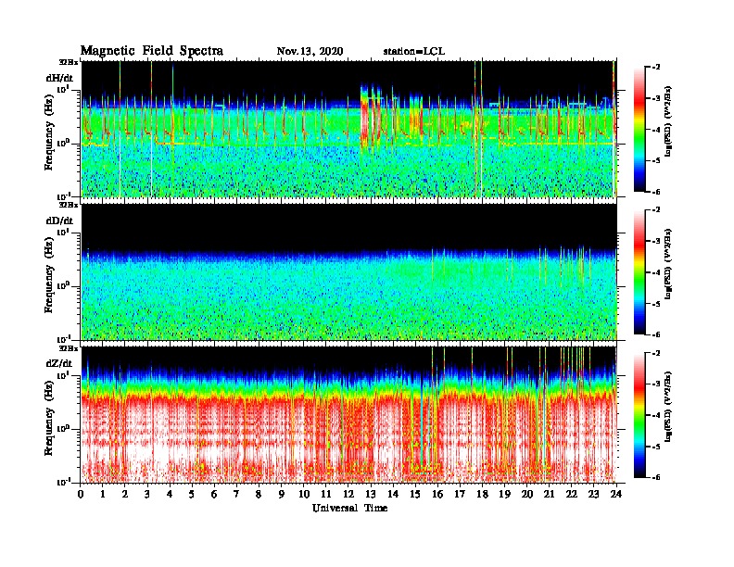This screenshot has height=567, width=734.
Task: Click the 32Hz tick label of dH/dt panel
Action: pyautogui.click(x=69, y=62)
